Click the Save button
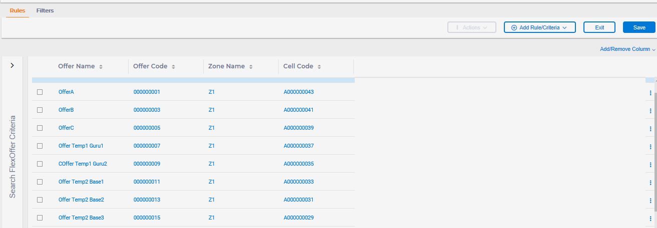 click(639, 27)
